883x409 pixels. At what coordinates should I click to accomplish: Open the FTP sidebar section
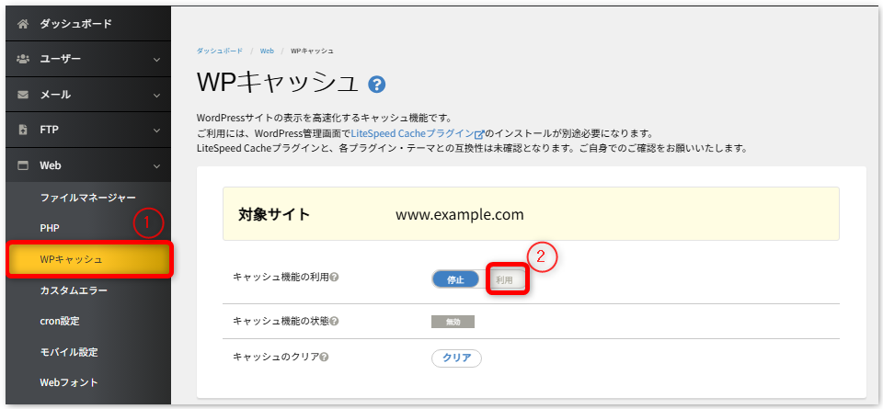pos(88,130)
